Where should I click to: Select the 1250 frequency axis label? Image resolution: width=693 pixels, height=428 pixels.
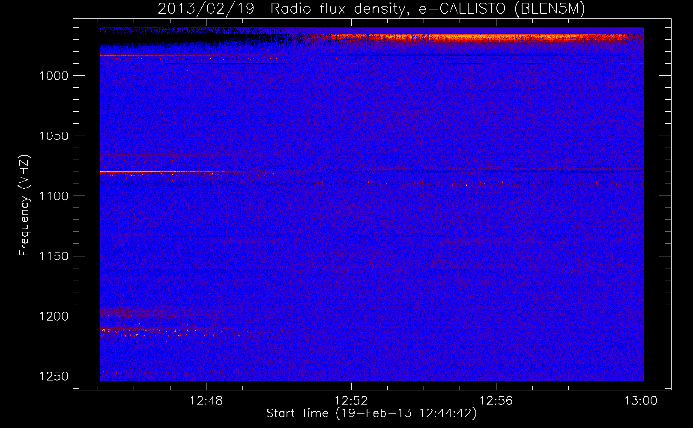pyautogui.click(x=54, y=376)
